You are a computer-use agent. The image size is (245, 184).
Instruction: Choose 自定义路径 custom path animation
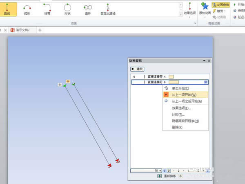[x=108, y=9]
